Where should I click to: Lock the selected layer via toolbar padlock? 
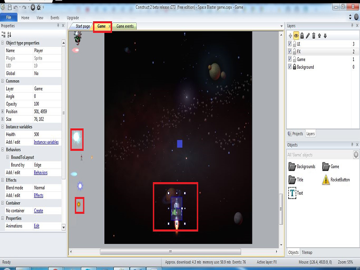[x=302, y=36]
